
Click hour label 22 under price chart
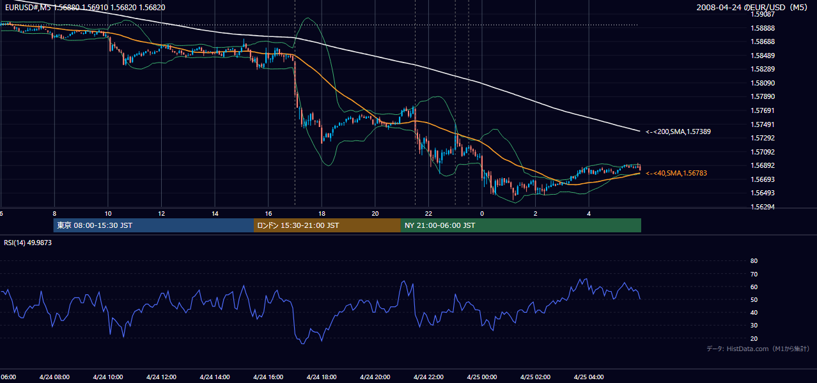(428, 214)
